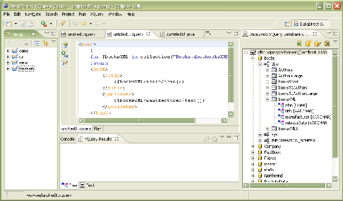This screenshot has width=343, height=201.
Task: Open the Edit menu
Action: pyautogui.click(x=17, y=14)
